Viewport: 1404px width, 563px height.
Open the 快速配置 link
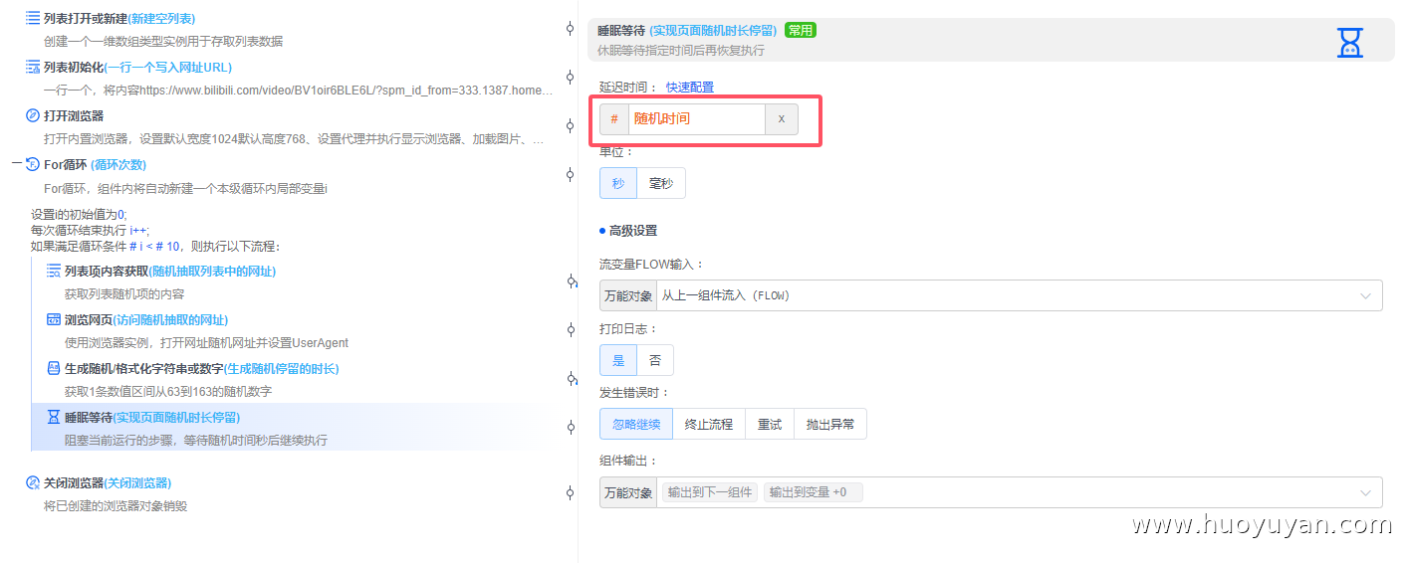click(x=690, y=88)
